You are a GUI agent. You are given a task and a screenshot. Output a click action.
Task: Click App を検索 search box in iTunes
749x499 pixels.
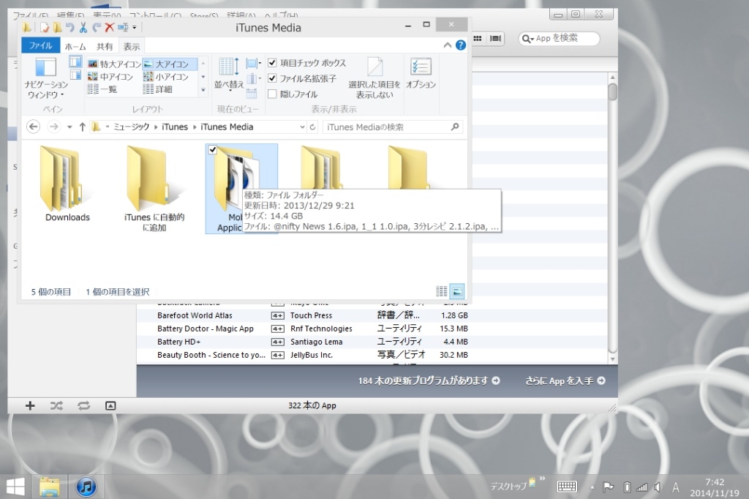[559, 38]
